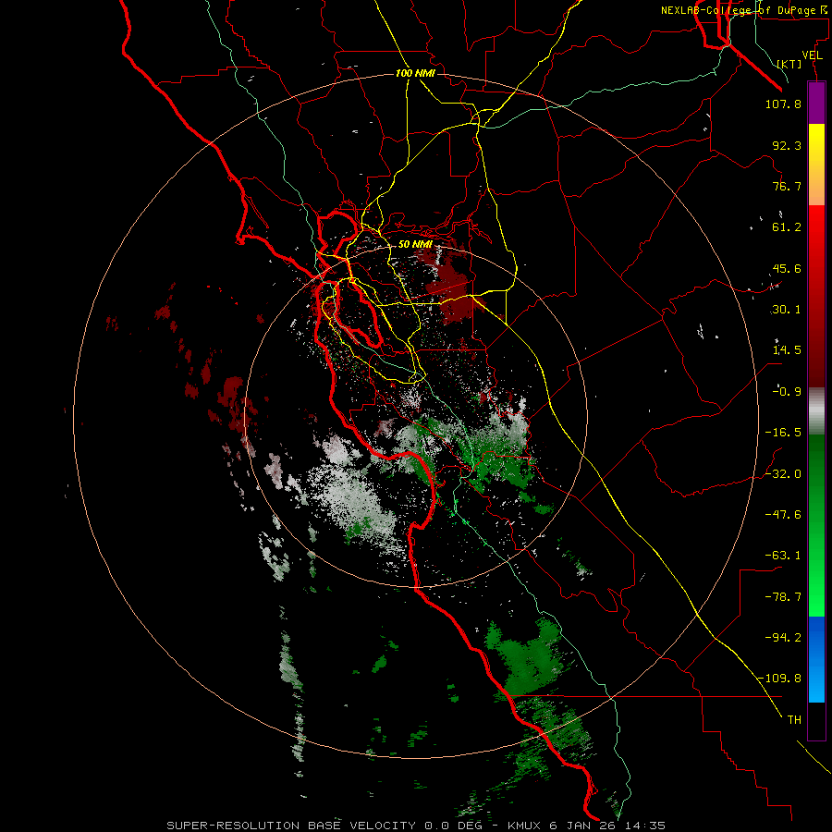
Task: Click the '-47.6' legend value
Action: pos(783,515)
